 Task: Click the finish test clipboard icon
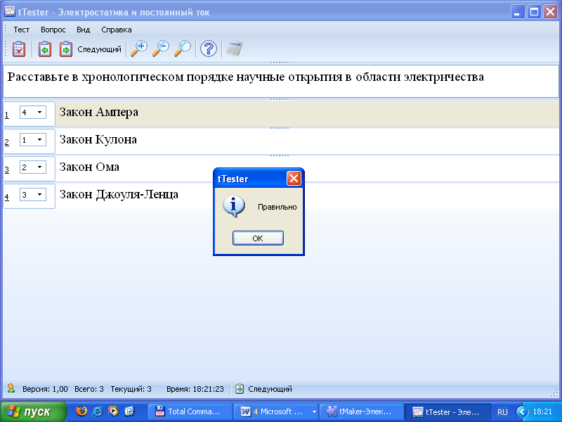[19, 49]
